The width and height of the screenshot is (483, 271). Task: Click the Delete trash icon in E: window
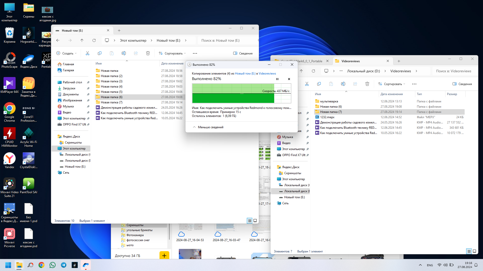pyautogui.click(x=148, y=53)
